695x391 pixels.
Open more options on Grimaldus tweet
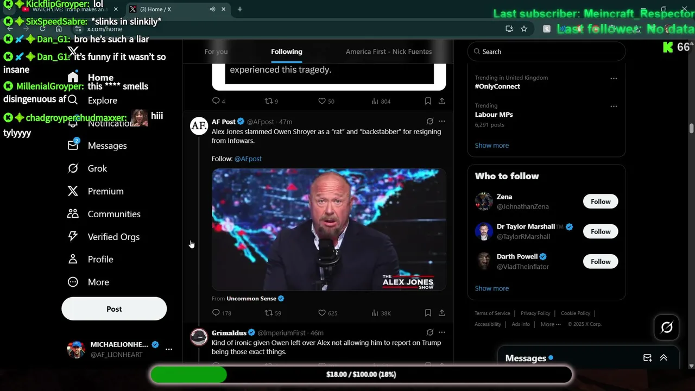[442, 332]
